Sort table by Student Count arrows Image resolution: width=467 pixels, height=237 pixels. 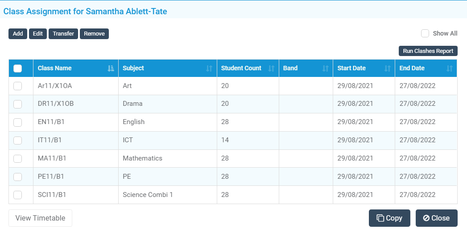pyautogui.click(x=271, y=68)
